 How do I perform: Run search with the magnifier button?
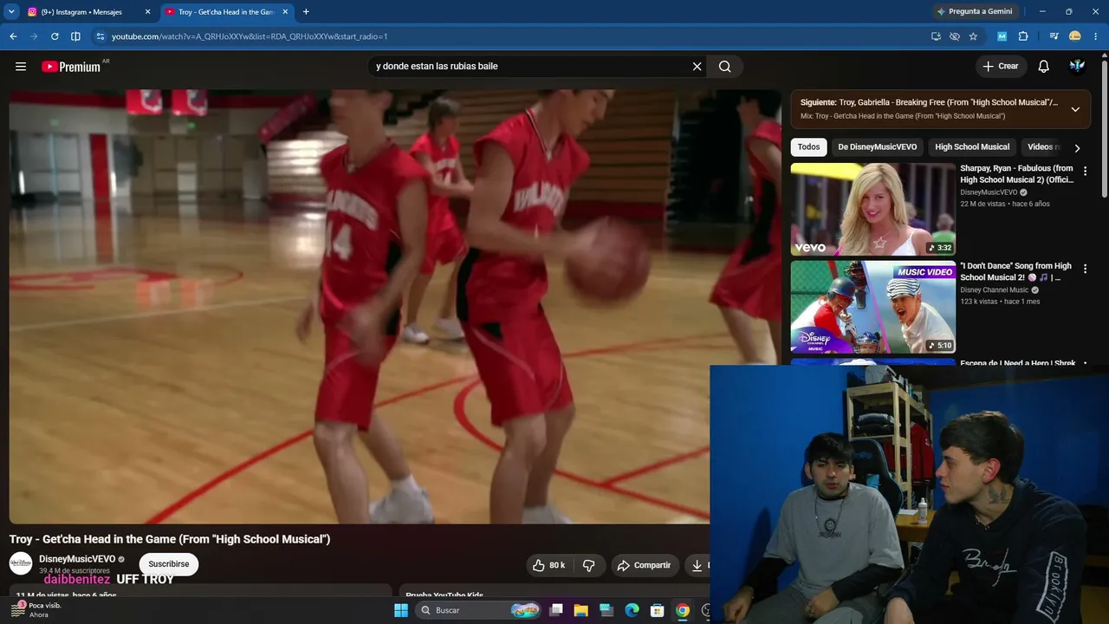coord(725,67)
